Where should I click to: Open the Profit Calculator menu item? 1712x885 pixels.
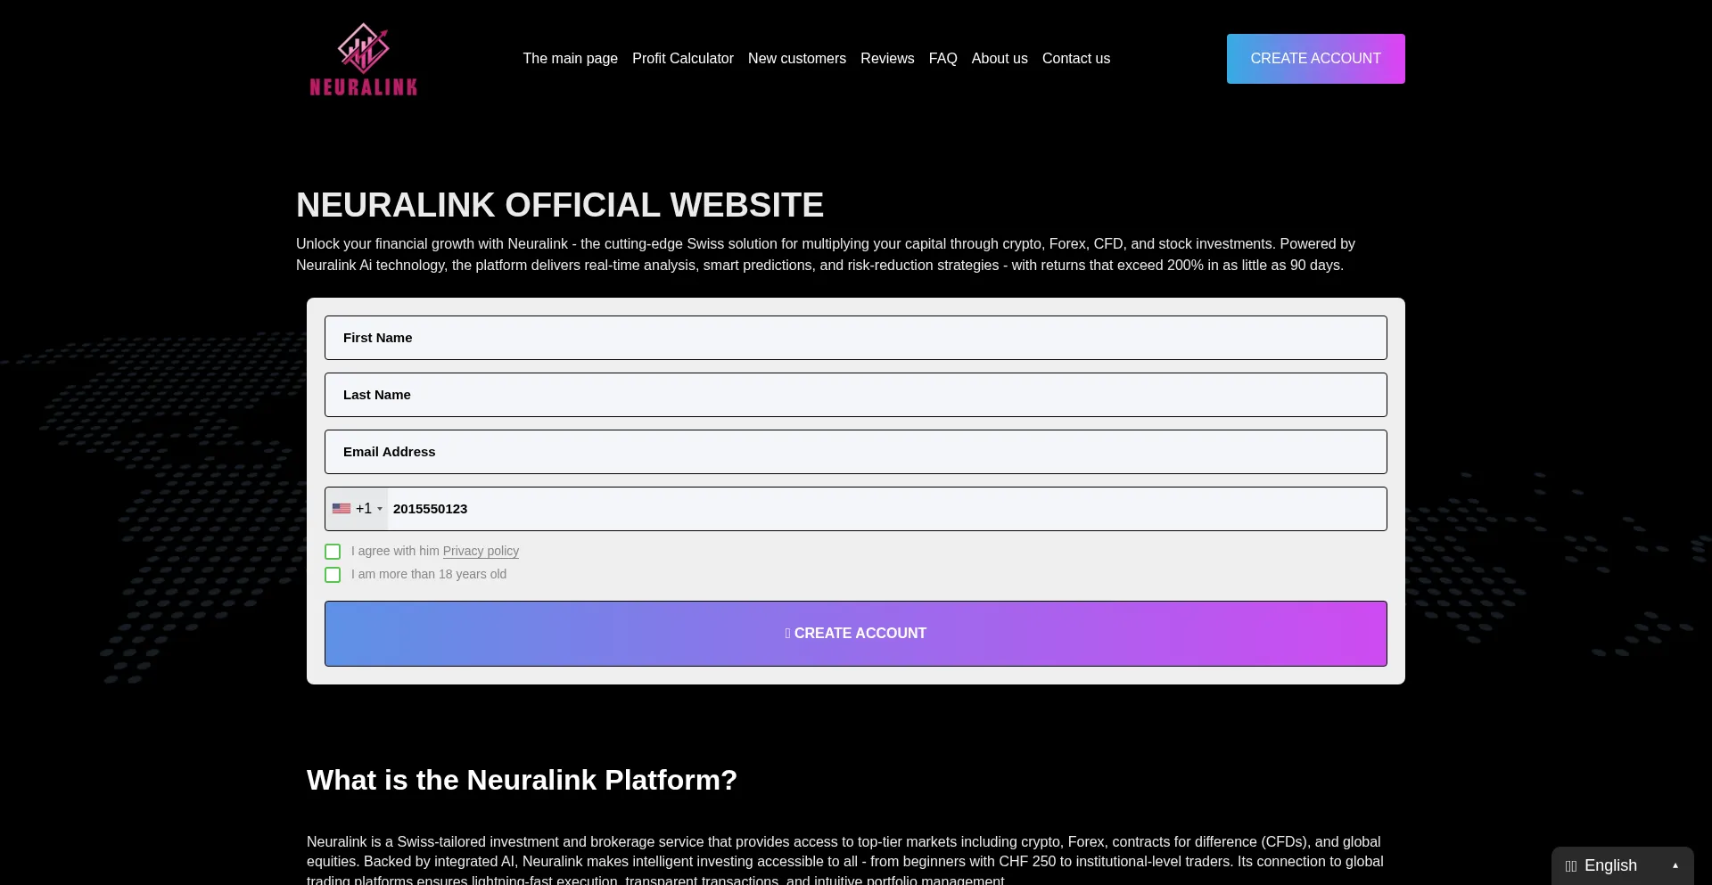[683, 59]
